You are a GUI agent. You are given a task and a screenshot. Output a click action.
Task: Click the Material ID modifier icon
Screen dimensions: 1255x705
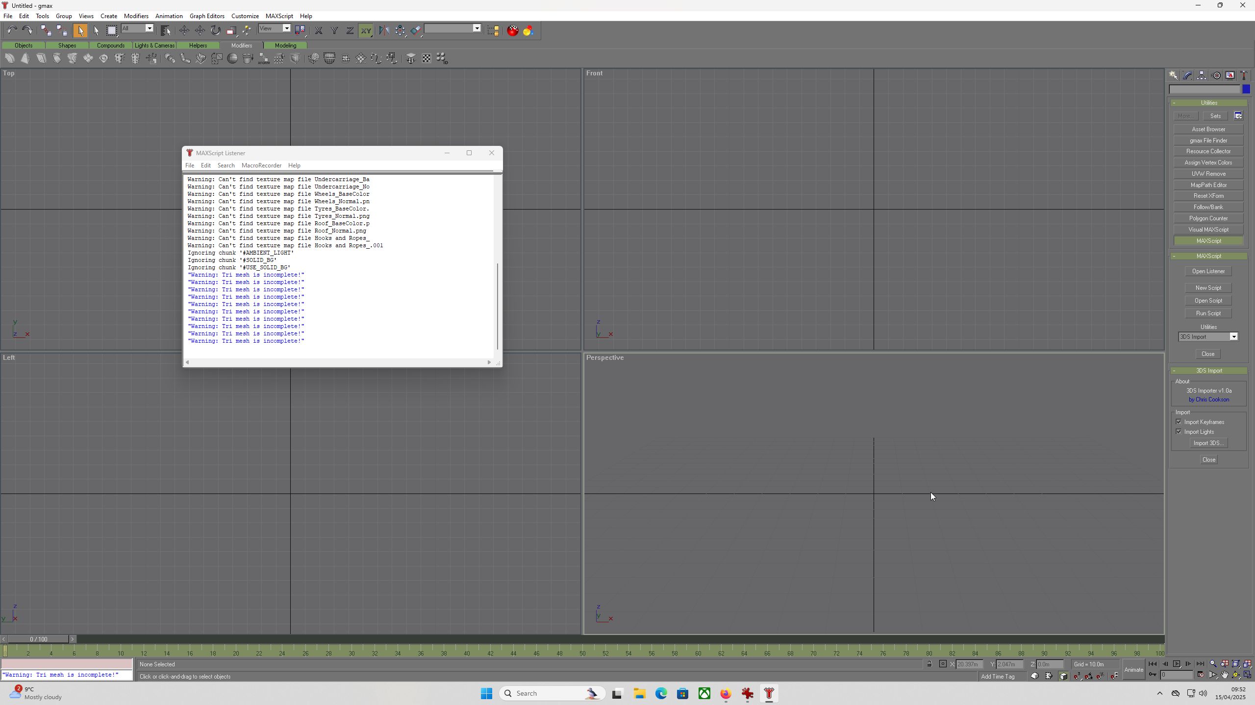[442, 58]
